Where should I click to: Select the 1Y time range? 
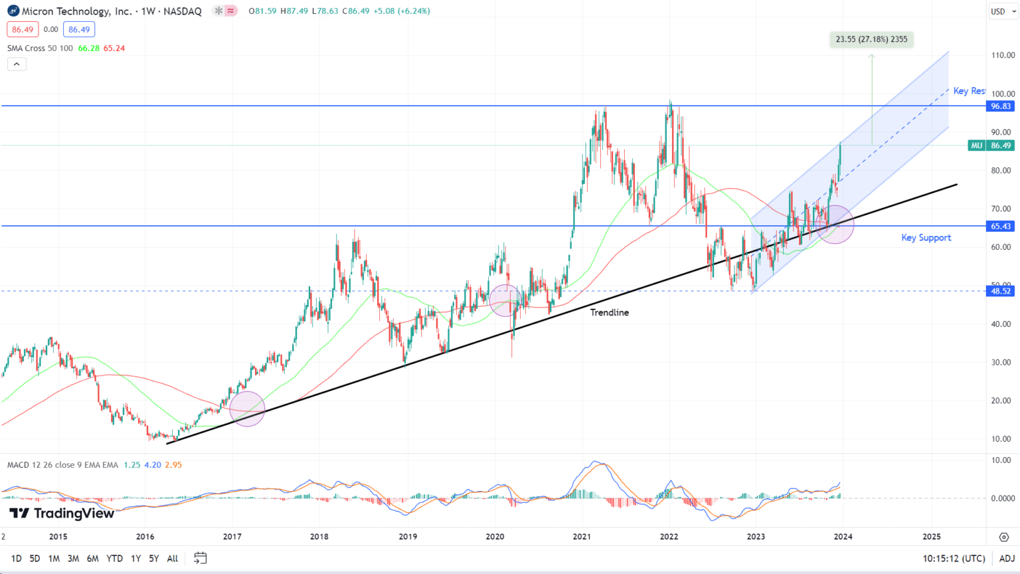click(x=135, y=559)
